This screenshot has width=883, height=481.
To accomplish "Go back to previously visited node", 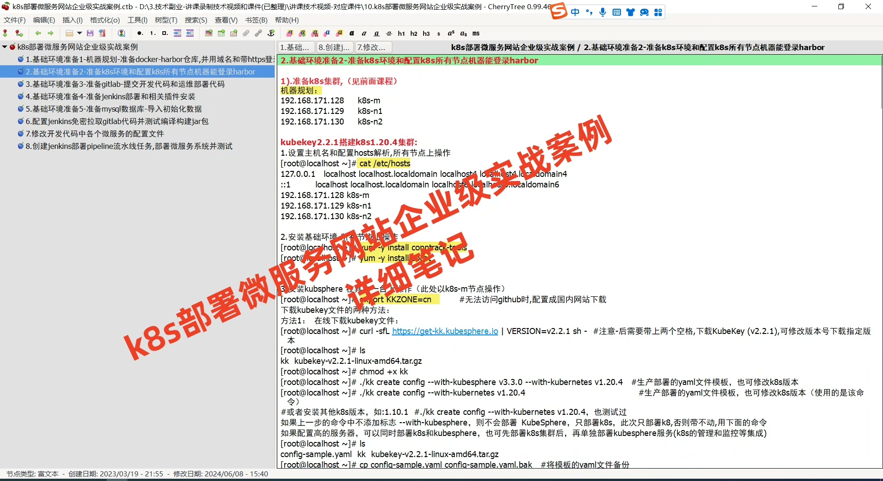I will tap(38, 33).
